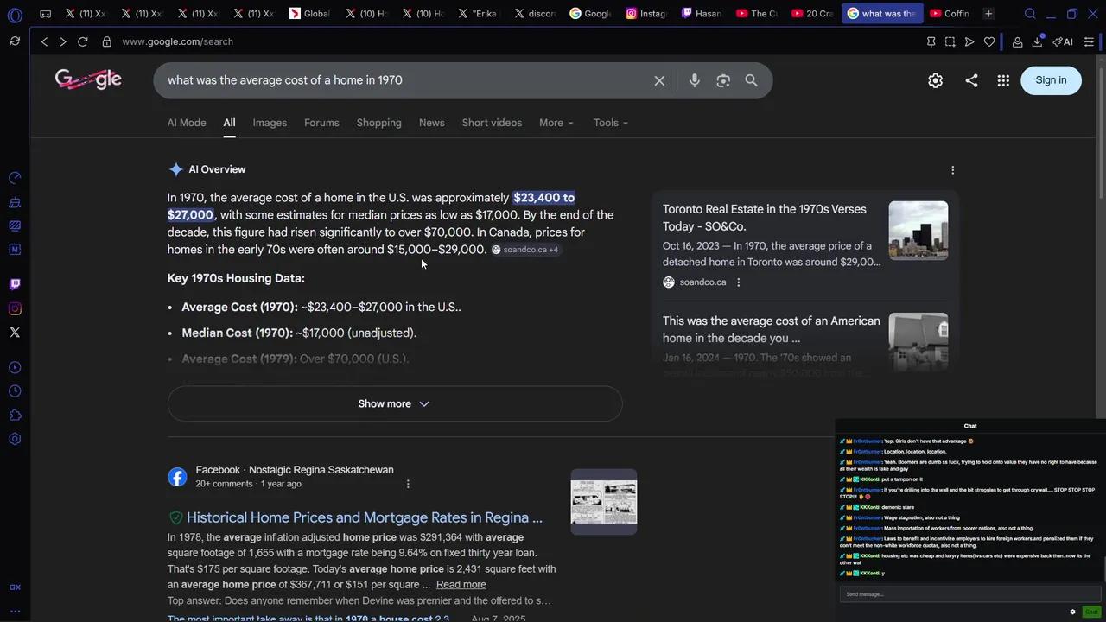Screen dimensions: 1106x622
Task: Open X (Twitter) panel in the sidebar
Action: (x=15, y=333)
